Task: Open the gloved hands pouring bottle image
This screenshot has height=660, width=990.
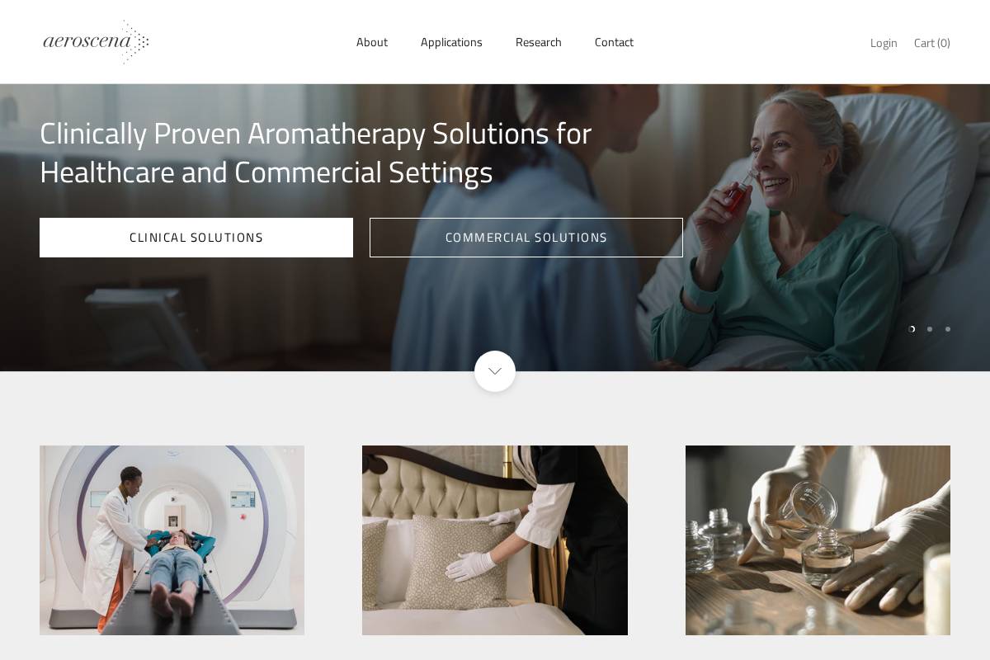Action: coord(818,540)
